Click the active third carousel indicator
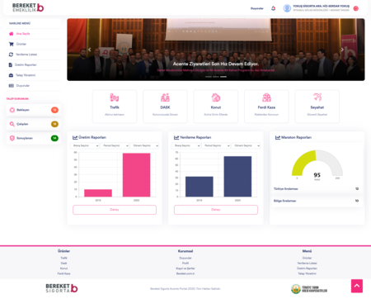The image size is (371, 299). click(223, 77)
